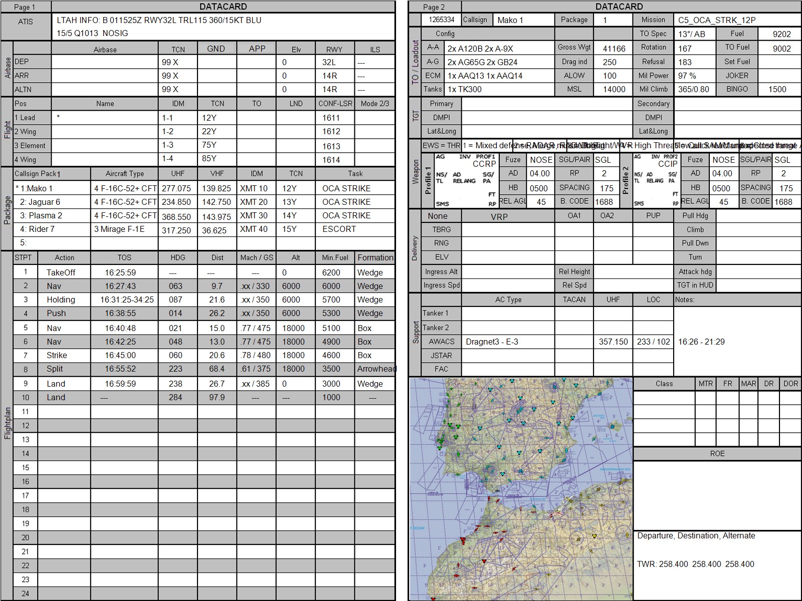
Task: Select the TO Fuel value '9002'
Action: [x=781, y=49]
